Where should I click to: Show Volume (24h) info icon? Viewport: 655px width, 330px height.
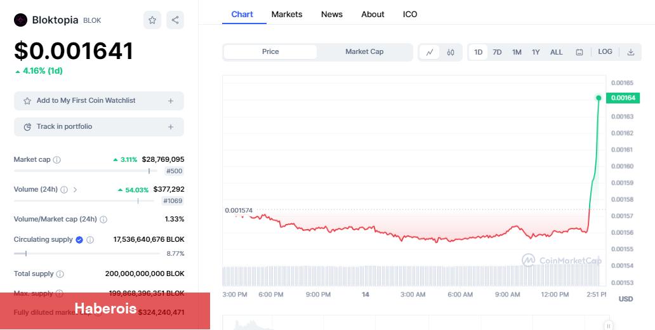coord(64,190)
